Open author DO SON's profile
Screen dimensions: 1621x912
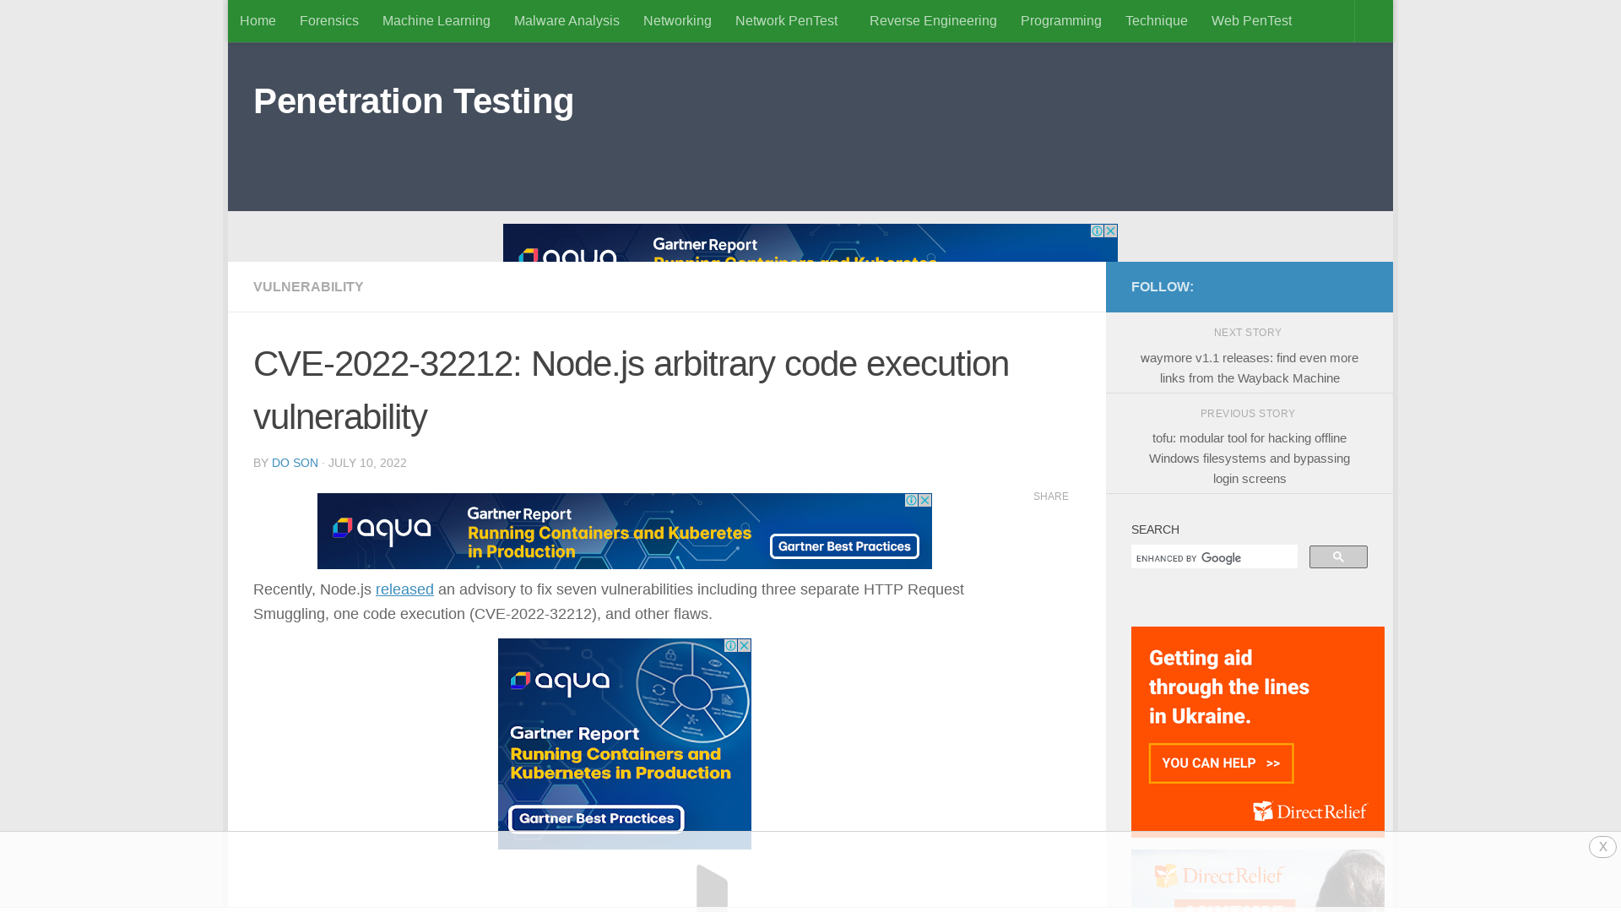294,463
